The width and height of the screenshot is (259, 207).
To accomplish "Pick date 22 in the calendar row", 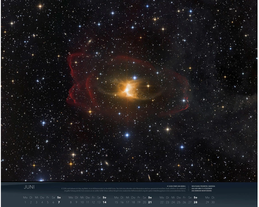I will click(162, 202).
